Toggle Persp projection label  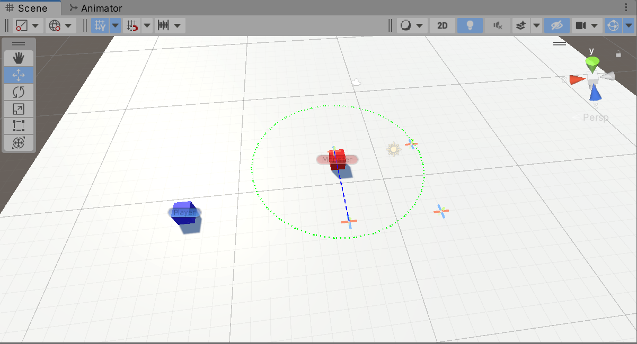[596, 117]
